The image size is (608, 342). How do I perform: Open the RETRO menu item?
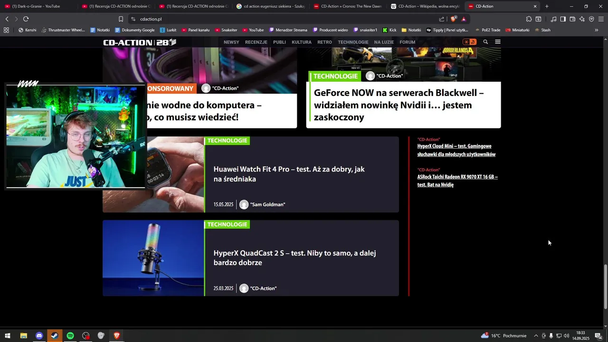324,42
